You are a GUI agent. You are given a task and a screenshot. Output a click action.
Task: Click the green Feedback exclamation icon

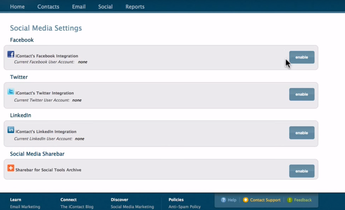[x=289, y=200]
